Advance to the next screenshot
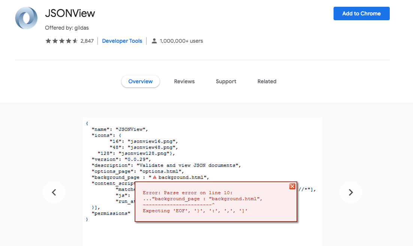Viewport: 413px width, 246px height. click(351, 192)
